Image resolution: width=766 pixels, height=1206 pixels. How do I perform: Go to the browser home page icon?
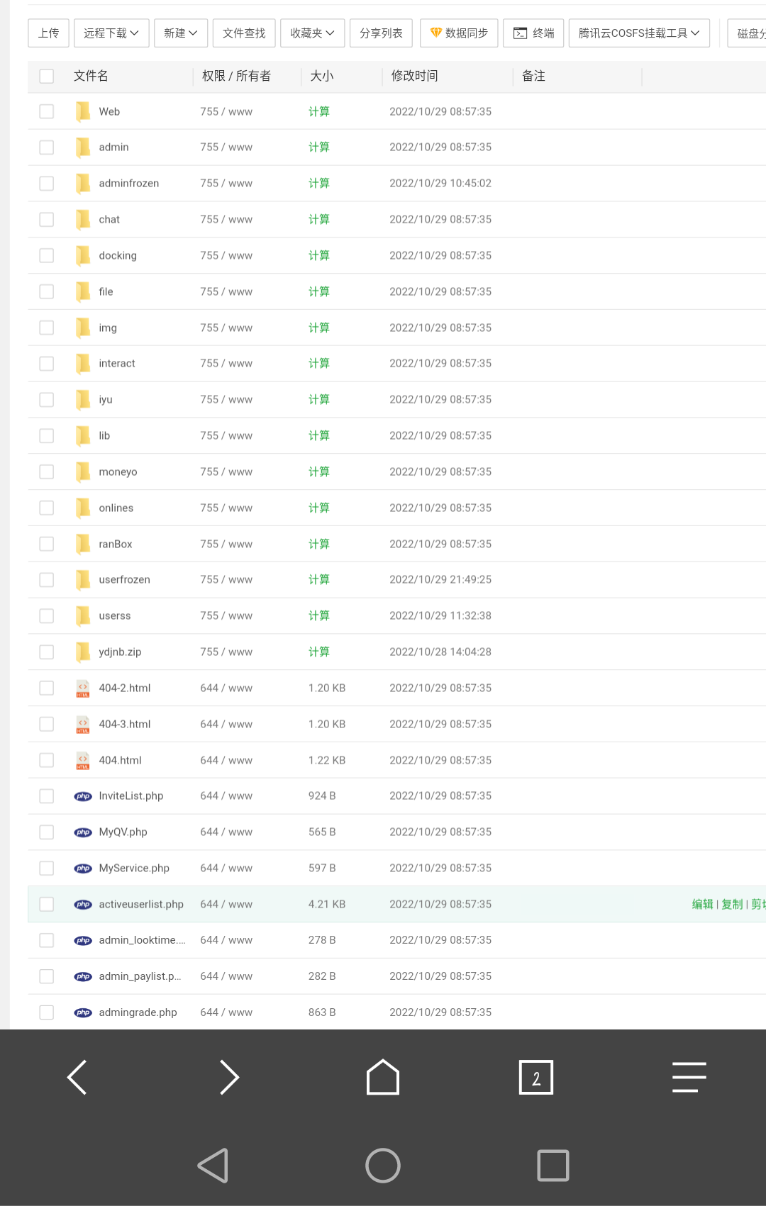point(383,1078)
